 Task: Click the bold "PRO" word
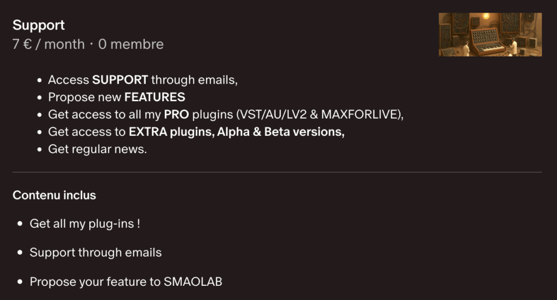pos(176,115)
